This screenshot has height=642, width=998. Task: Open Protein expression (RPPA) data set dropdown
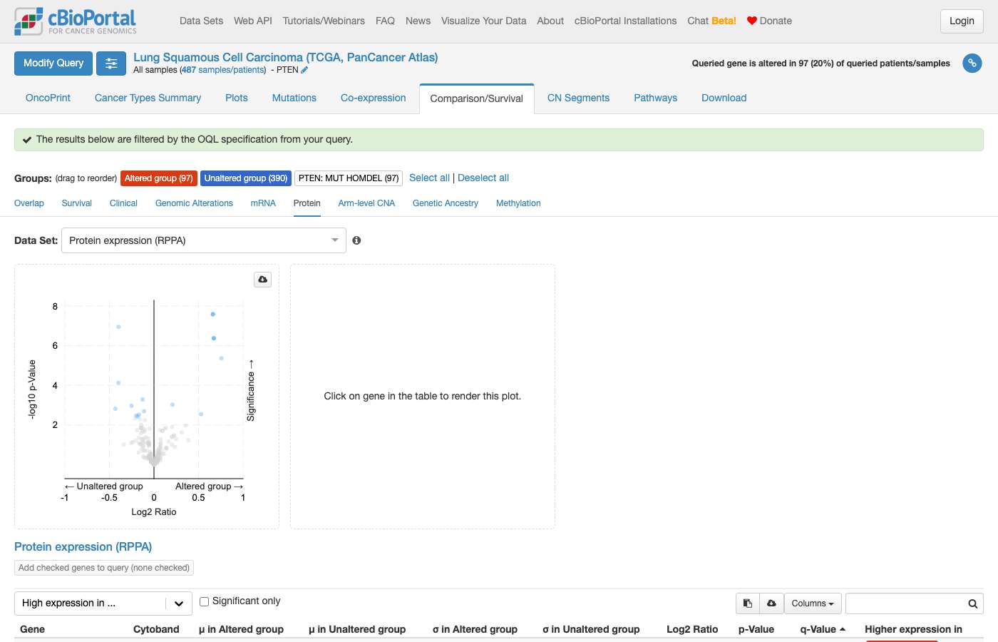coord(204,240)
